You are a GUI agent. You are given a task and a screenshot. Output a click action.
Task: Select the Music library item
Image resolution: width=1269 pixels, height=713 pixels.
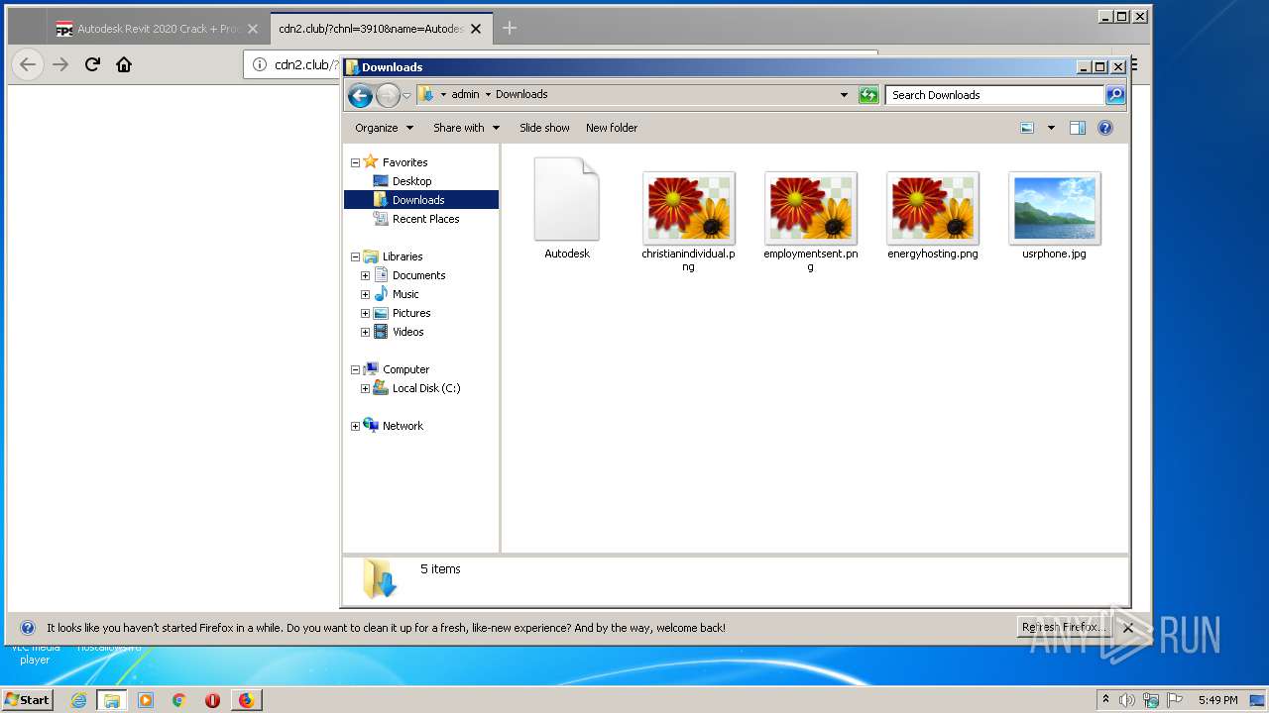(405, 294)
